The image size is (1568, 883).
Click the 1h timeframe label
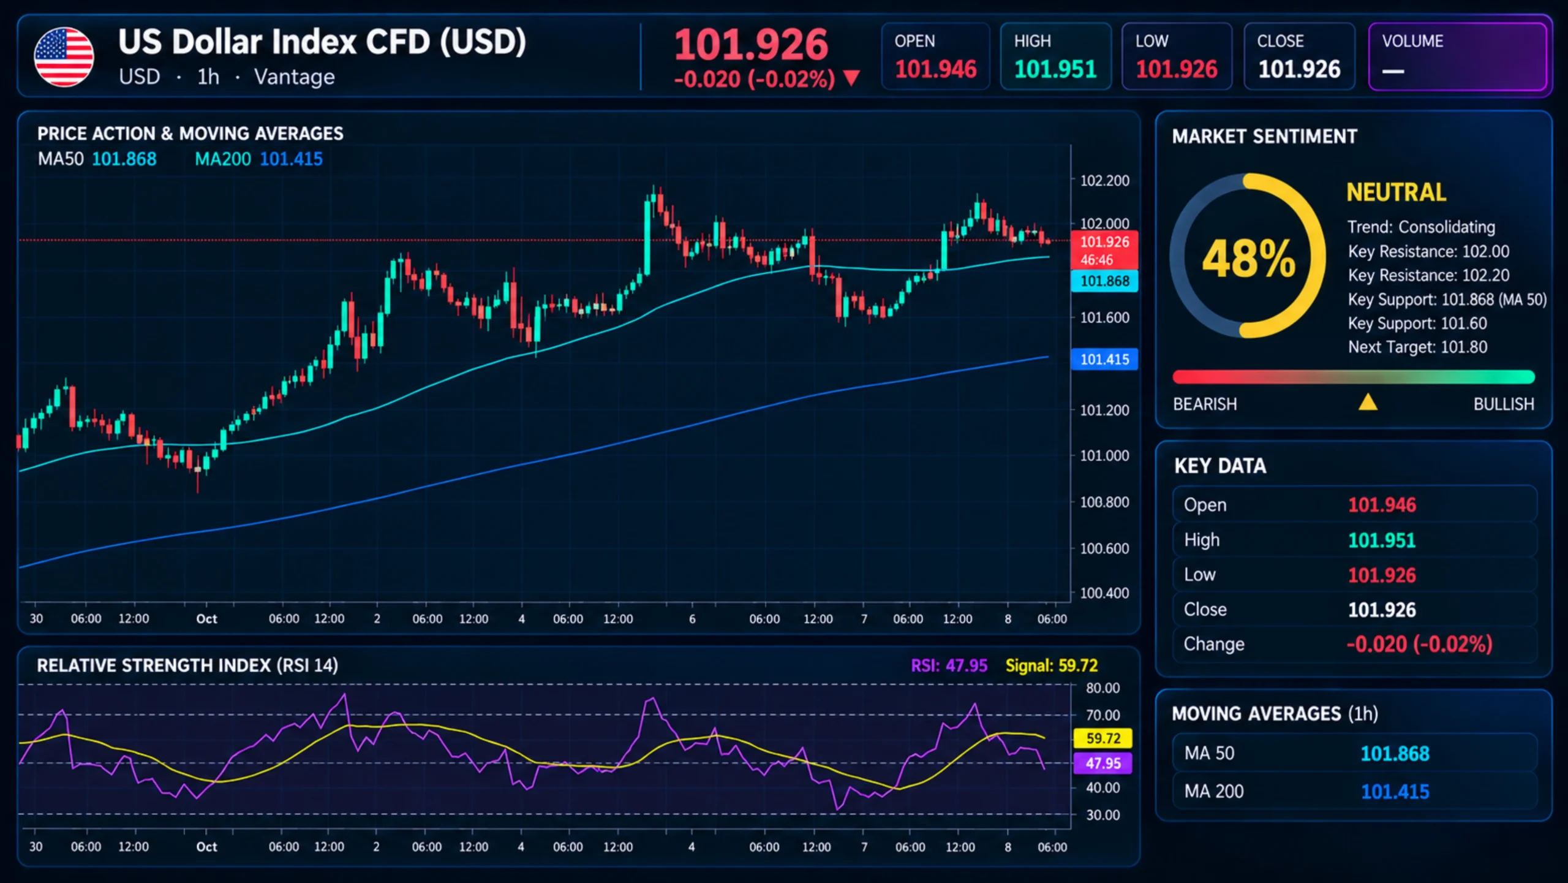208,77
